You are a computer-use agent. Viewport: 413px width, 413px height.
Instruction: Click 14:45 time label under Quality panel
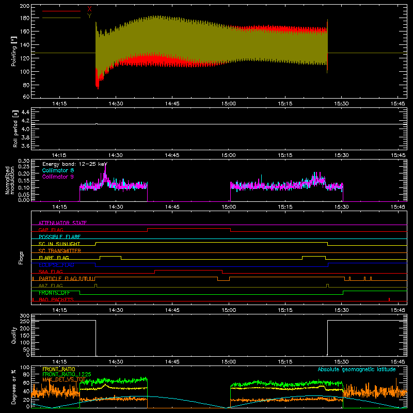(172, 362)
